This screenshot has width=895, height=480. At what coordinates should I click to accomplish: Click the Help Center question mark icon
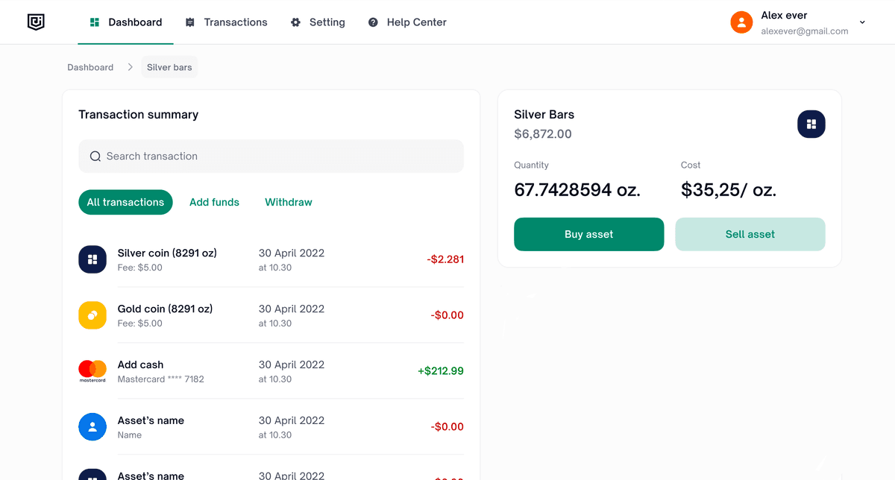click(373, 22)
